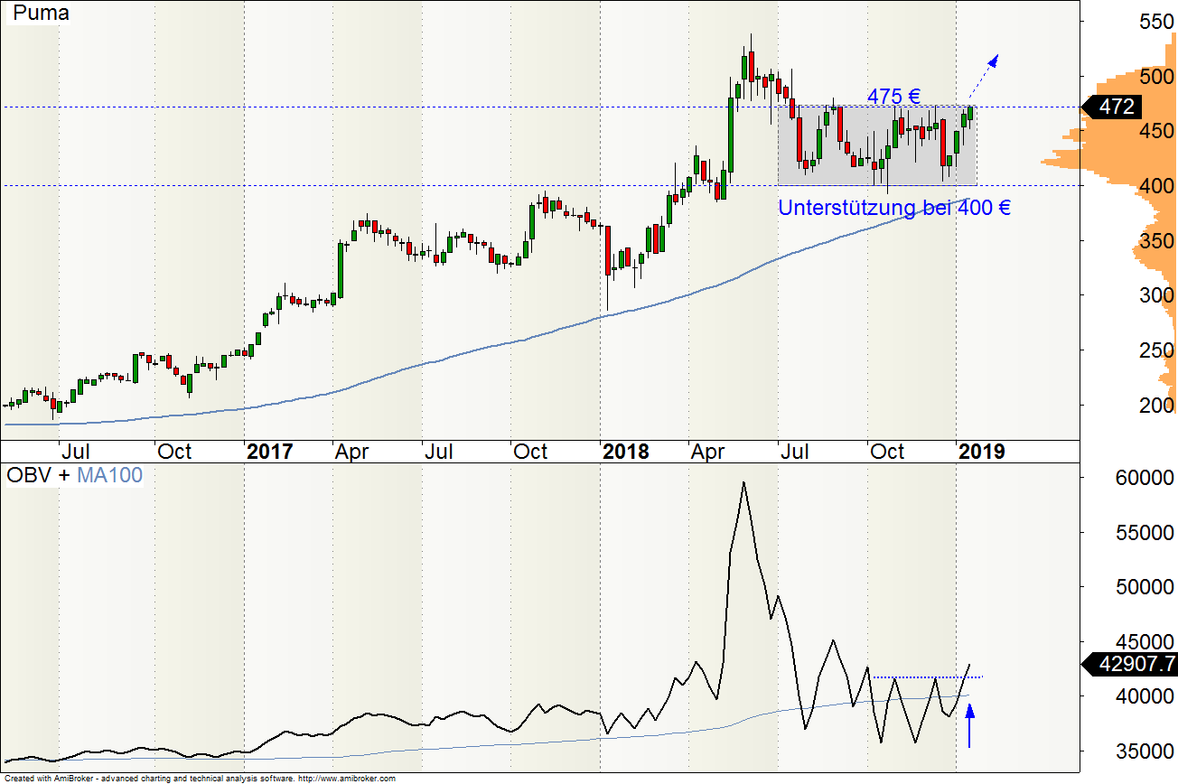1178x784 pixels.
Task: Click the 2019 year label on the time axis
Action: [982, 452]
